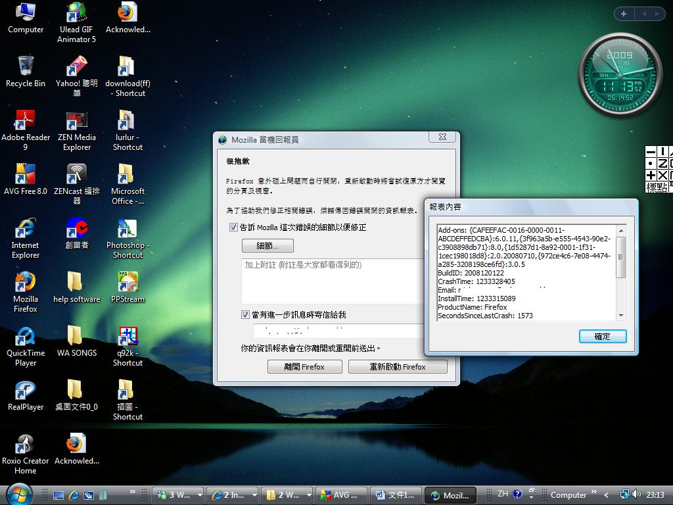The height and width of the screenshot is (505, 673).
Task: Open language bar options arrow
Action: 531,497
